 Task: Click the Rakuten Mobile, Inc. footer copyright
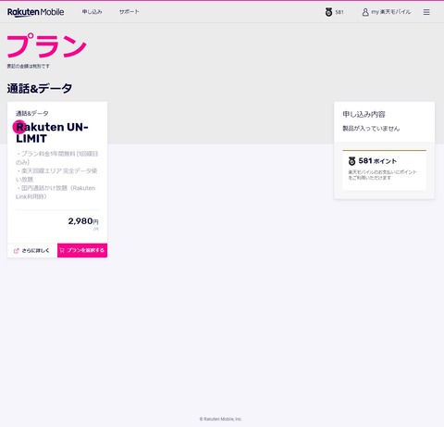point(221,419)
